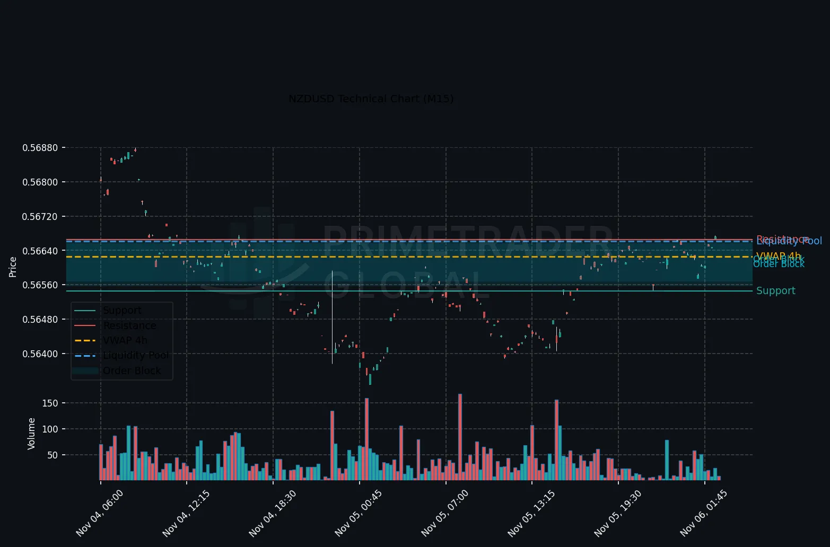830x547 pixels.
Task: Click the long-wick candle before Nov 05, 00:45
Action: pos(332,317)
